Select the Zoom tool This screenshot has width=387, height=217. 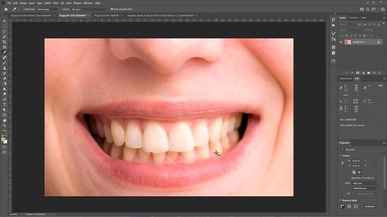click(4, 125)
